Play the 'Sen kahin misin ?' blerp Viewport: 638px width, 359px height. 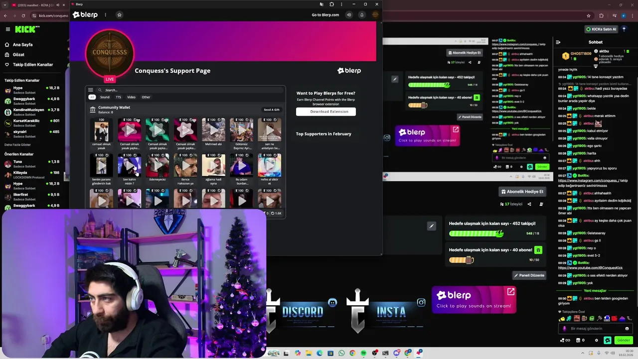pyautogui.click(x=130, y=166)
